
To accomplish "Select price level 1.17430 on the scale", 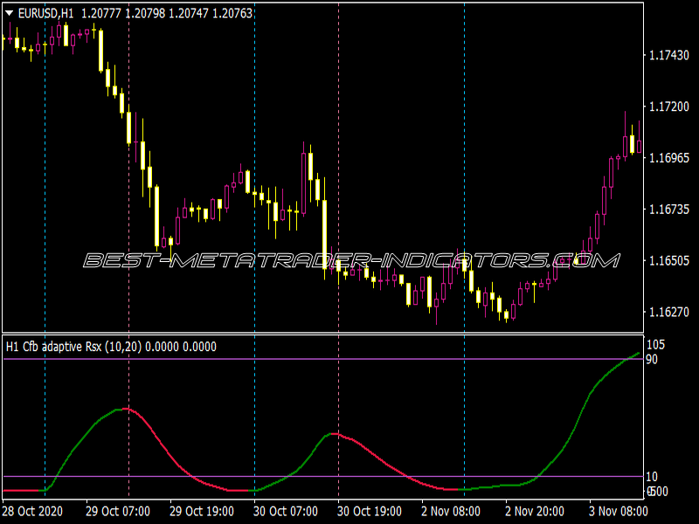I will pyautogui.click(x=669, y=55).
